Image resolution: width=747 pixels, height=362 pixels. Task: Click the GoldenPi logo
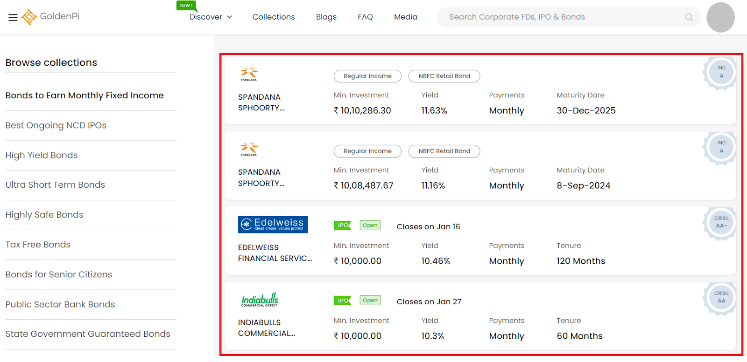tap(50, 17)
